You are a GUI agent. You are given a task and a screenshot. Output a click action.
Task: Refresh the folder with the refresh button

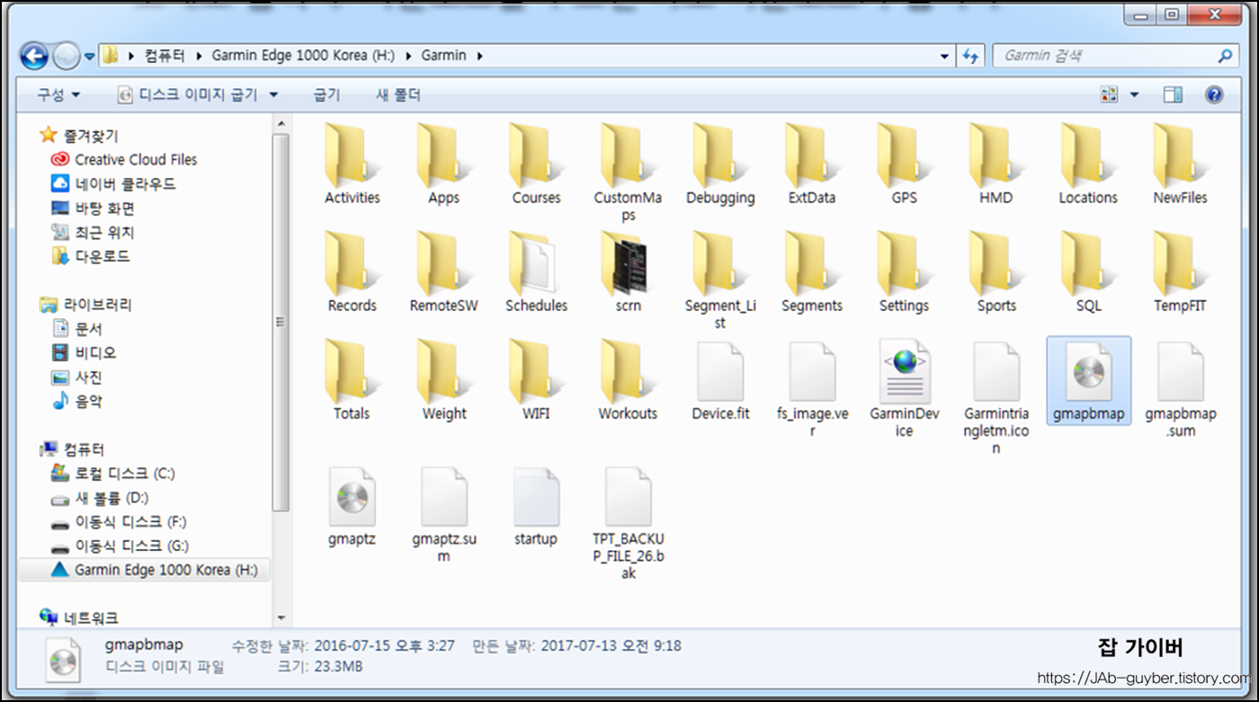tap(970, 56)
